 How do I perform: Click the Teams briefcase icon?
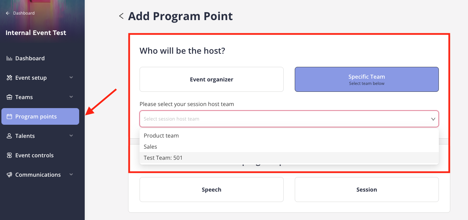(9, 97)
